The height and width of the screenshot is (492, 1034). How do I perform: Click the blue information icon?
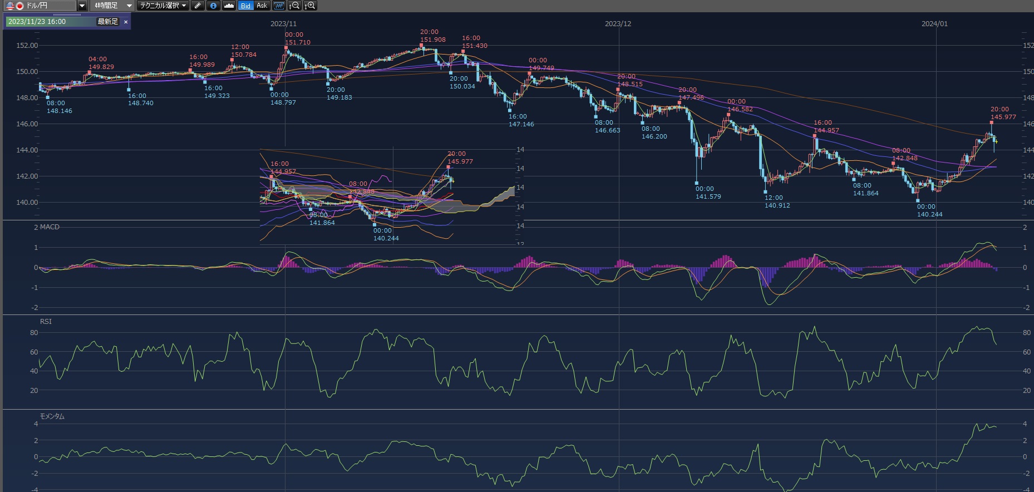tap(213, 6)
